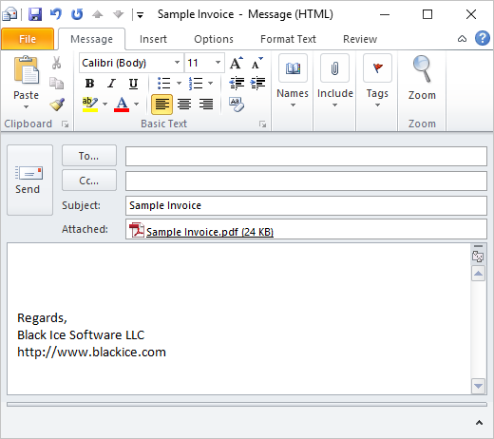Viewport: 494px width, 439px height.
Task: Toggle Italic formatting
Action: tap(111, 84)
